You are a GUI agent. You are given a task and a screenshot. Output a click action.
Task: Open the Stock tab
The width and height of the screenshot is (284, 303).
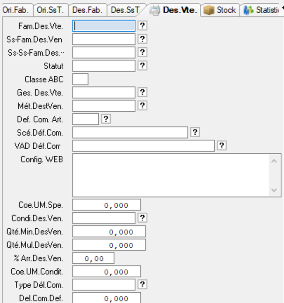[221, 10]
